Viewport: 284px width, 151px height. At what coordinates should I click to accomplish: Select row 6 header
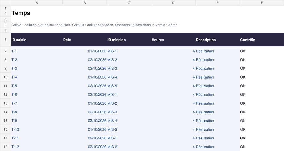[6, 40]
